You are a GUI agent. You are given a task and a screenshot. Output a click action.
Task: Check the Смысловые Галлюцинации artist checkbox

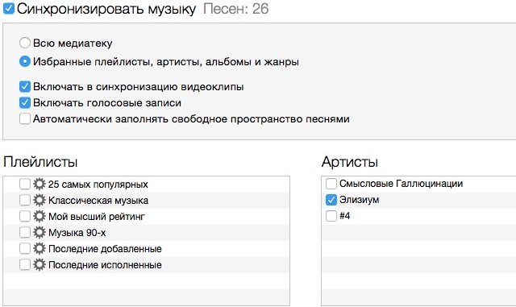[331, 184]
